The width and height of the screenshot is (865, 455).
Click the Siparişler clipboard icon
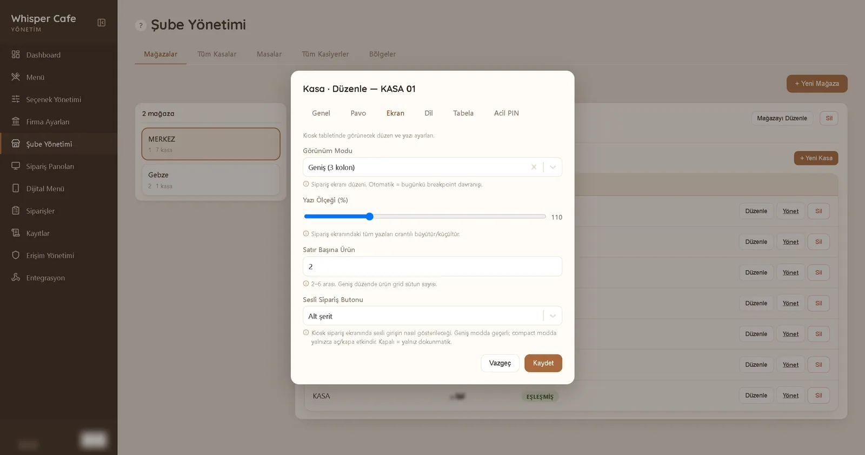click(16, 211)
